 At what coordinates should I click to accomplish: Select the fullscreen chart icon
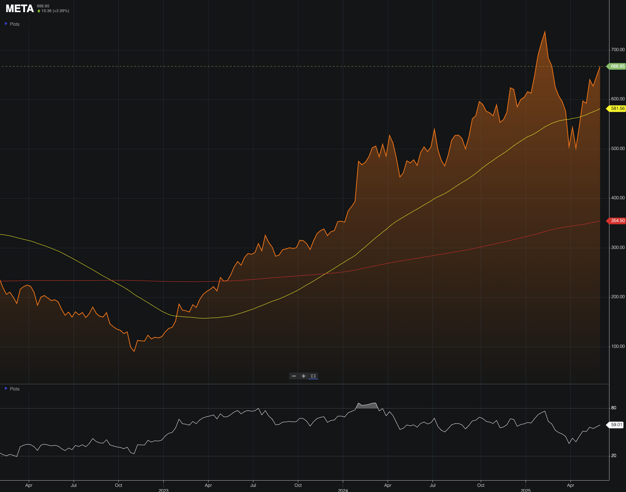coord(313,376)
